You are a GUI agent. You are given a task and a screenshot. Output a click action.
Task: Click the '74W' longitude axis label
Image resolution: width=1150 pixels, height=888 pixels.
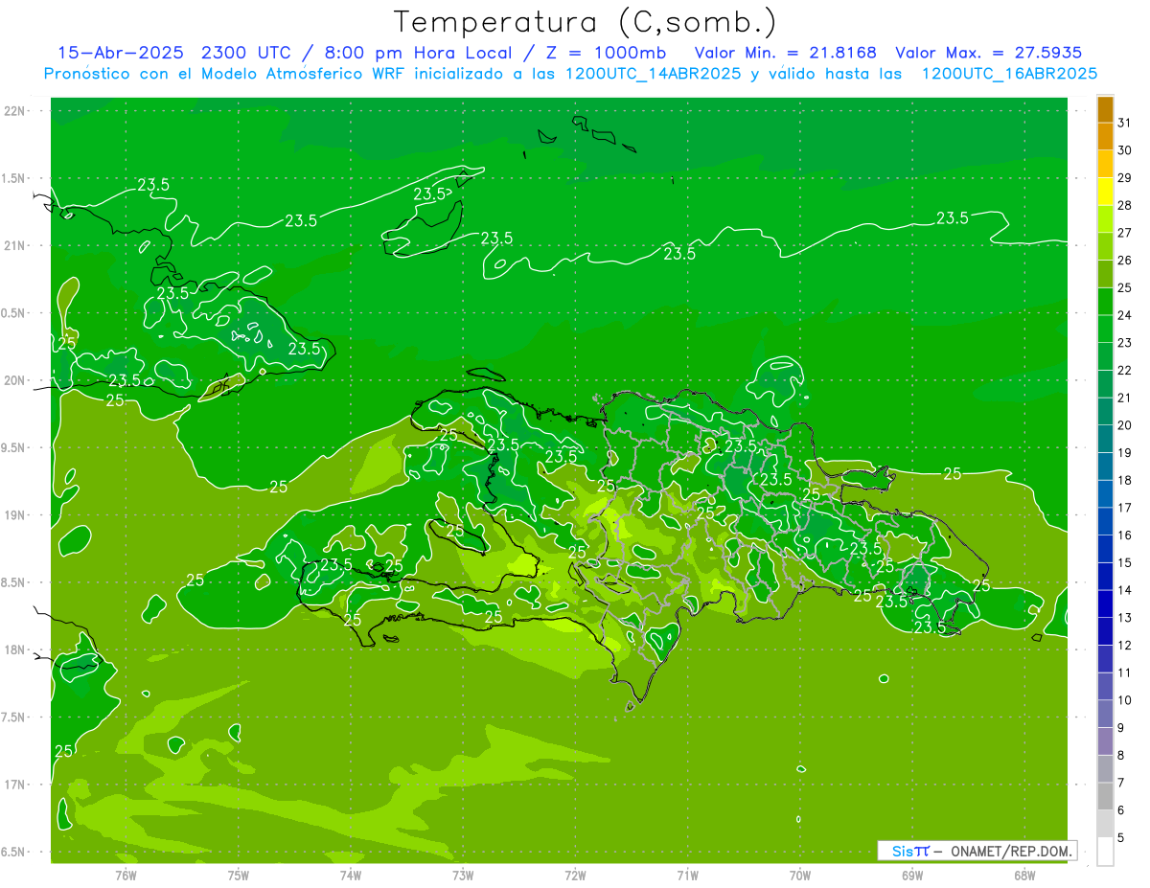coord(351,876)
